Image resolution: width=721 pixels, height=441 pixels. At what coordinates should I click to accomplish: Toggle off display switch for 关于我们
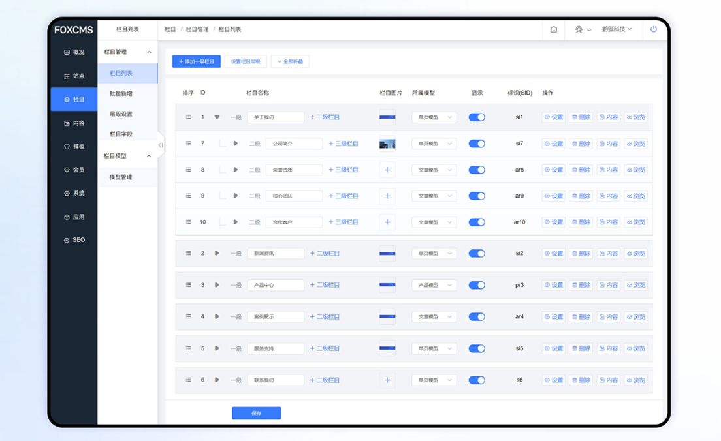(477, 117)
